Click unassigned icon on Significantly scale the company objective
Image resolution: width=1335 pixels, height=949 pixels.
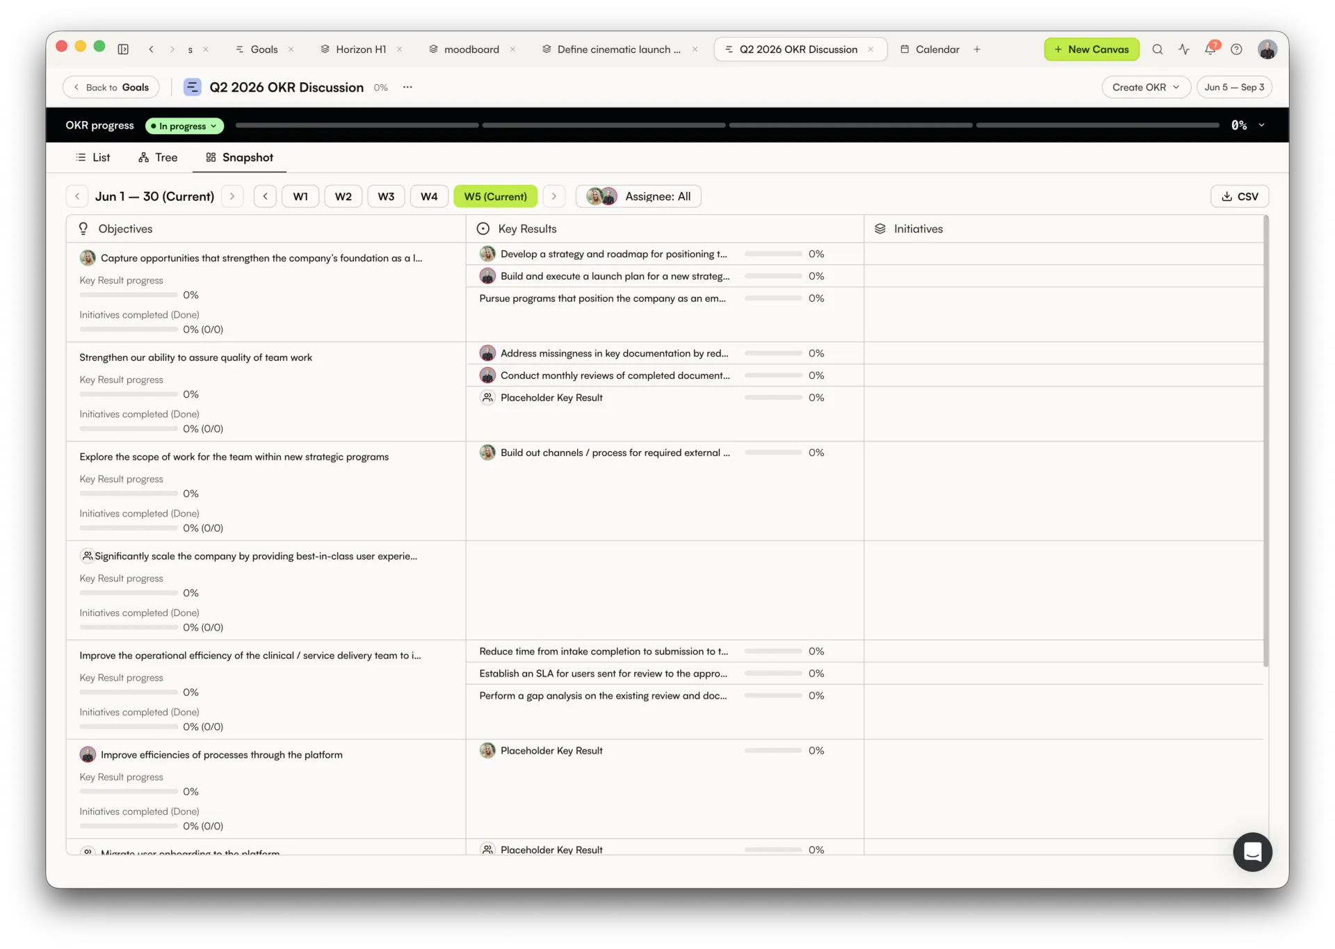tap(87, 555)
